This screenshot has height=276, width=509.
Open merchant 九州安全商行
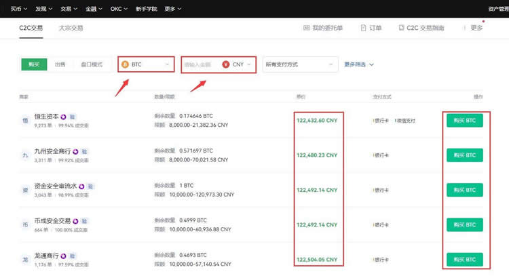pyautogui.click(x=52, y=151)
